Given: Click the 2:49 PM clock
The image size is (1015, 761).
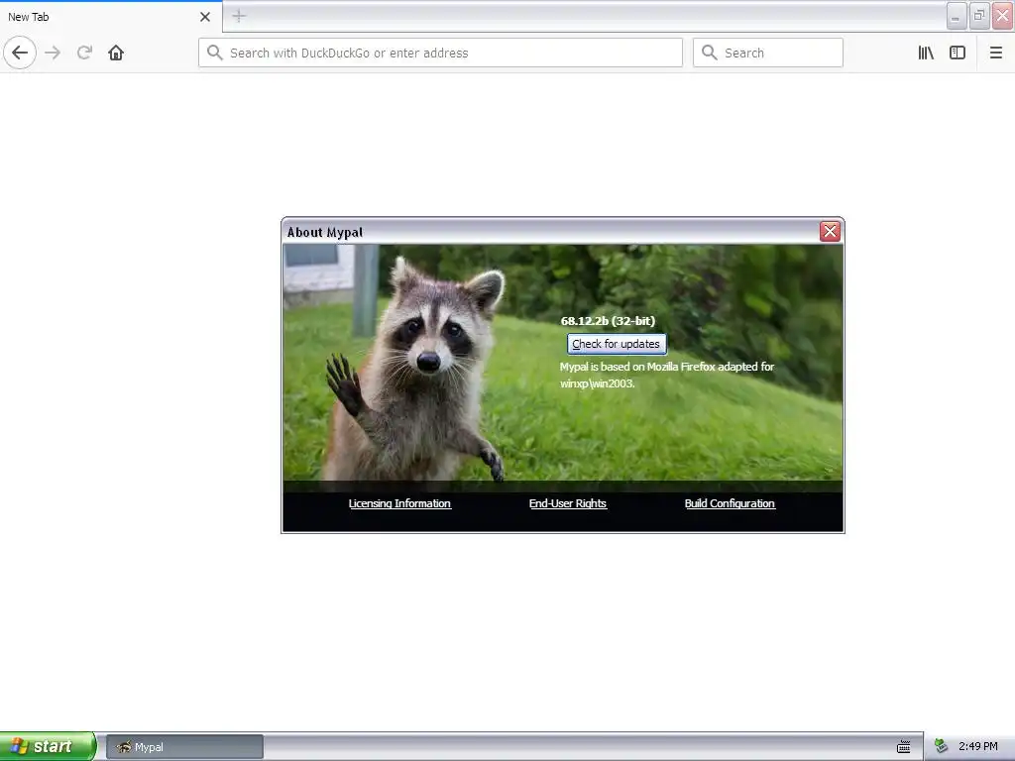Looking at the screenshot, I should point(977,746).
